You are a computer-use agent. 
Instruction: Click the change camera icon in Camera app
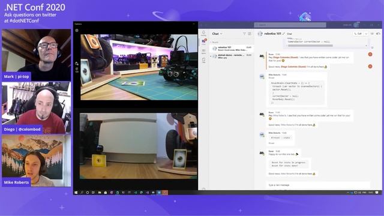(77, 64)
